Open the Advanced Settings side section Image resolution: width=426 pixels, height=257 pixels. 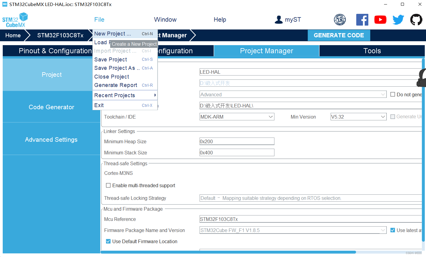click(x=52, y=139)
